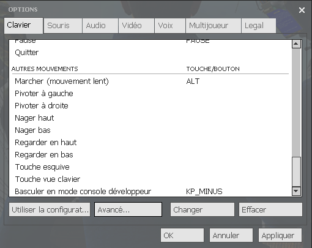Click the Changer button
The image size is (312, 248).
pyautogui.click(x=202, y=209)
